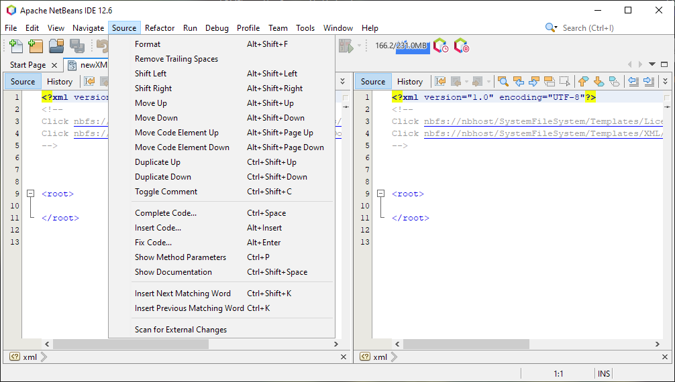Click the Last Edit icon in left editor toolbar

[x=89, y=81]
